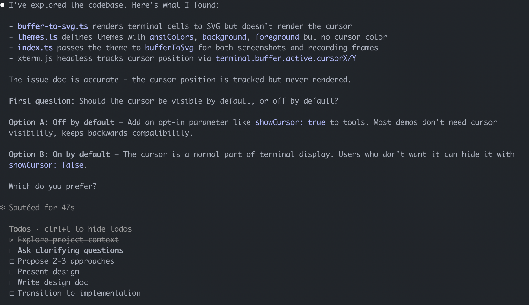Tick the "Present design" todo checkbox

coord(12,272)
